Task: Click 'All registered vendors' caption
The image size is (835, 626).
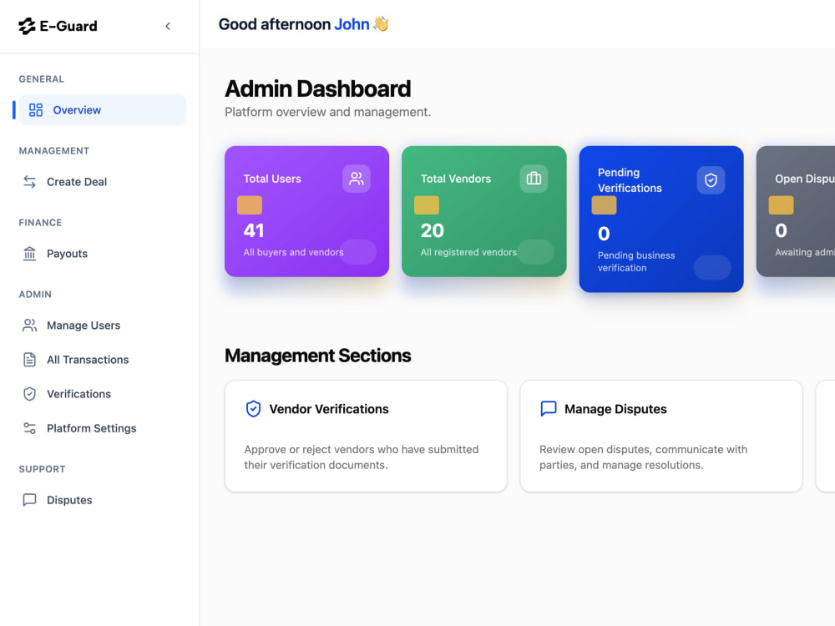Action: [468, 252]
